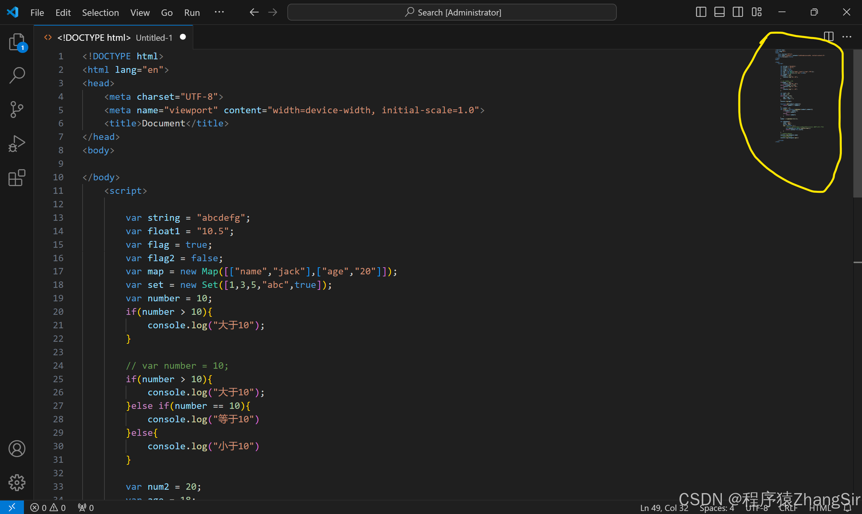This screenshot has width=862, height=514.
Task: Select the Untitled-1 editor tab
Action: tap(114, 37)
